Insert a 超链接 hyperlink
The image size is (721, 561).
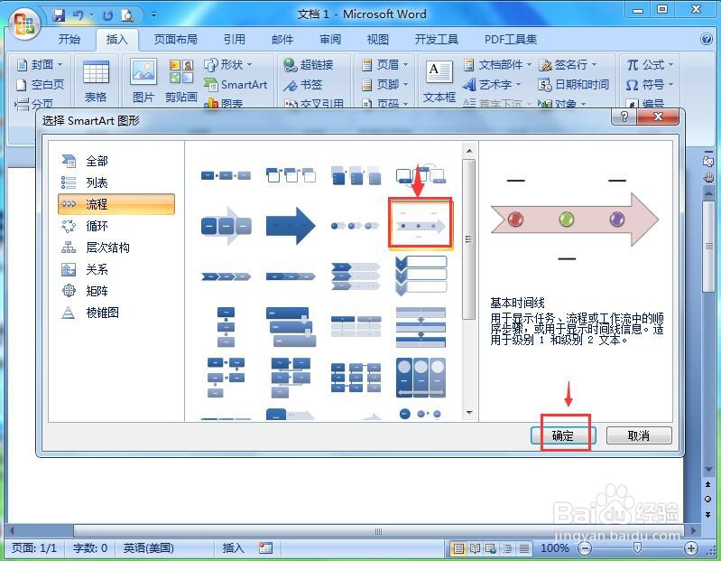[308, 64]
